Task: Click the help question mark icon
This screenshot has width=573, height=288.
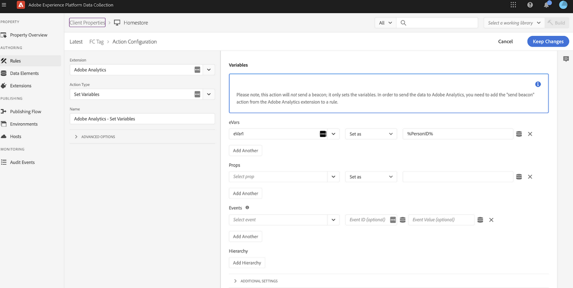Action: (530, 5)
